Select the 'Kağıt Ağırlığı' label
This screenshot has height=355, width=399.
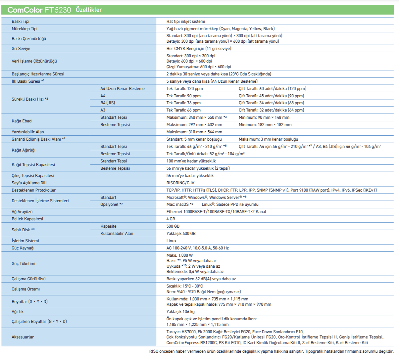[x=24, y=150]
